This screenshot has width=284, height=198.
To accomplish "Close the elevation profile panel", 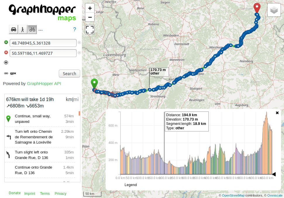I will 277,113.
